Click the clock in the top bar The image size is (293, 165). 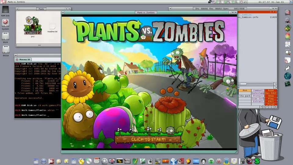271,2
